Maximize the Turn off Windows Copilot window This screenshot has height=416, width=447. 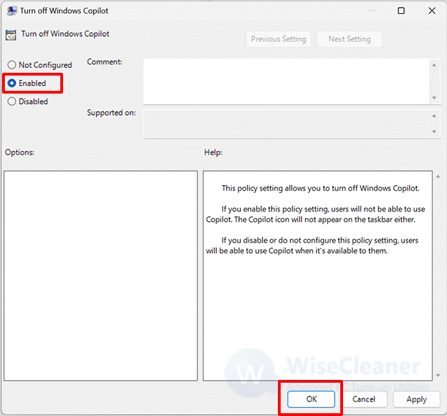pos(401,11)
